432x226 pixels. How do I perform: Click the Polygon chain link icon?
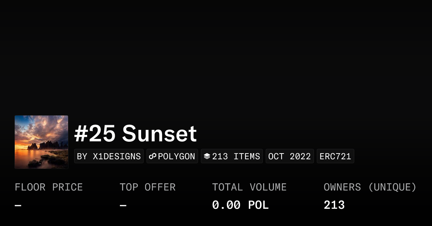pyautogui.click(x=153, y=156)
